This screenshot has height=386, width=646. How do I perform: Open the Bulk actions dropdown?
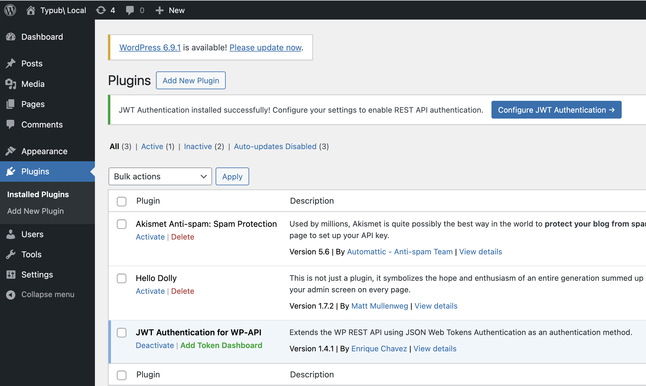pos(160,176)
